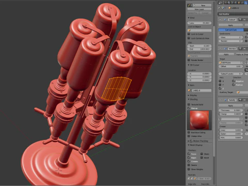Viewport: 248px width, 186px height.
Task: Enable Show Weights checkbox
Action: point(189,169)
